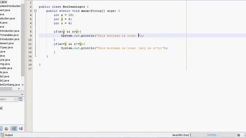Image resolution: width=246 pixels, height=138 pixels.
Task: Collapse the main method code fold
Action: 35,11
